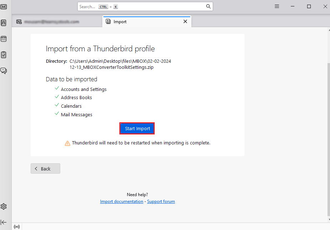Click the Import tab icon
Image resolution: width=330 pixels, height=230 pixels.
click(x=108, y=21)
